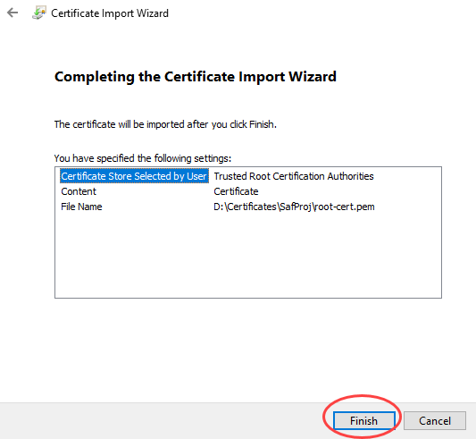Screen dimensions: 476x439
Task: Click the 'imported after you click Finish' message
Action: pos(165,124)
